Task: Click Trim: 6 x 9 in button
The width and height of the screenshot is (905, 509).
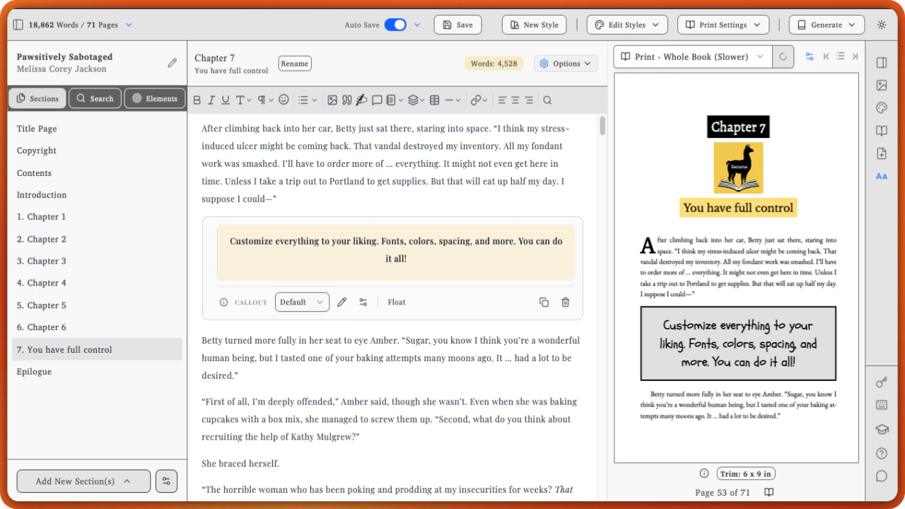Action: pos(747,474)
